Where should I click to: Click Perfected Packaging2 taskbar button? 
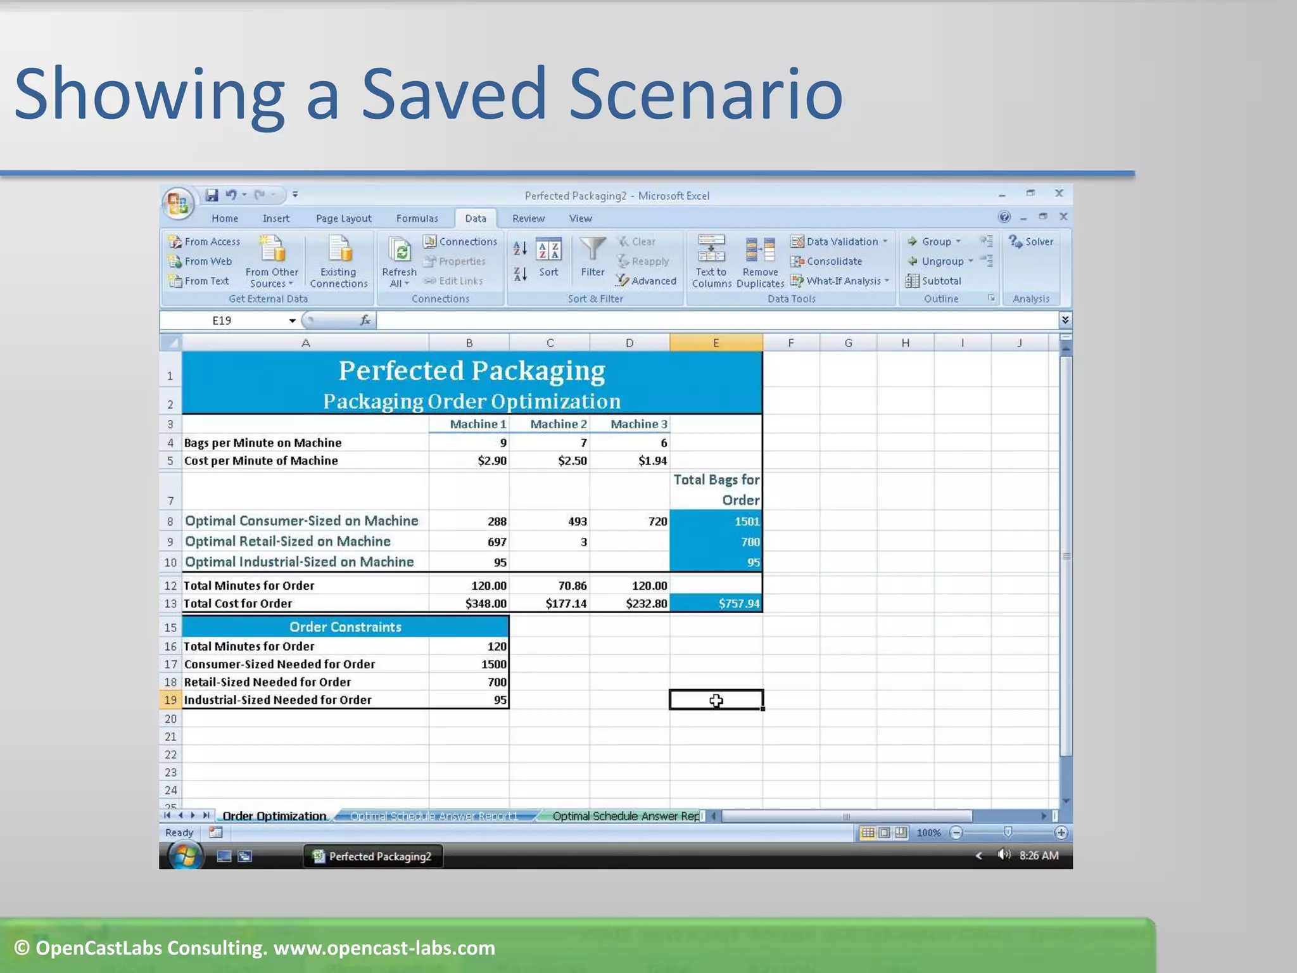pos(372,856)
